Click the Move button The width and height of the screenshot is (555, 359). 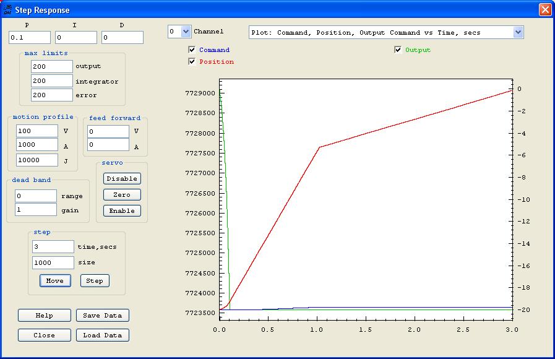click(x=54, y=280)
